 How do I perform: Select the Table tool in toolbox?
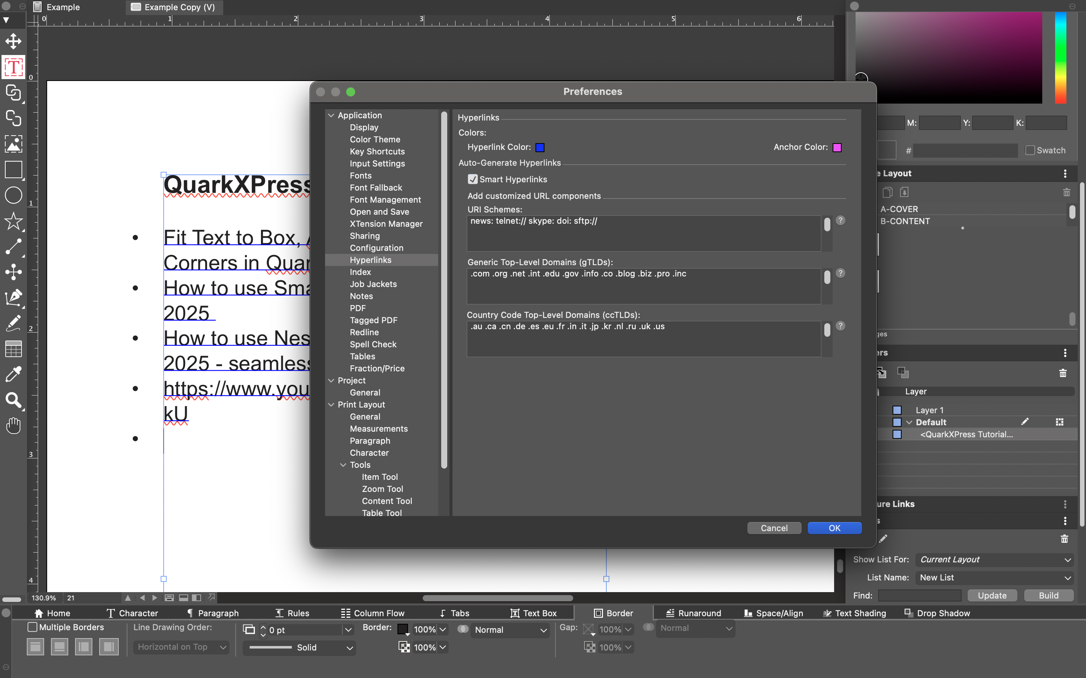click(x=13, y=349)
